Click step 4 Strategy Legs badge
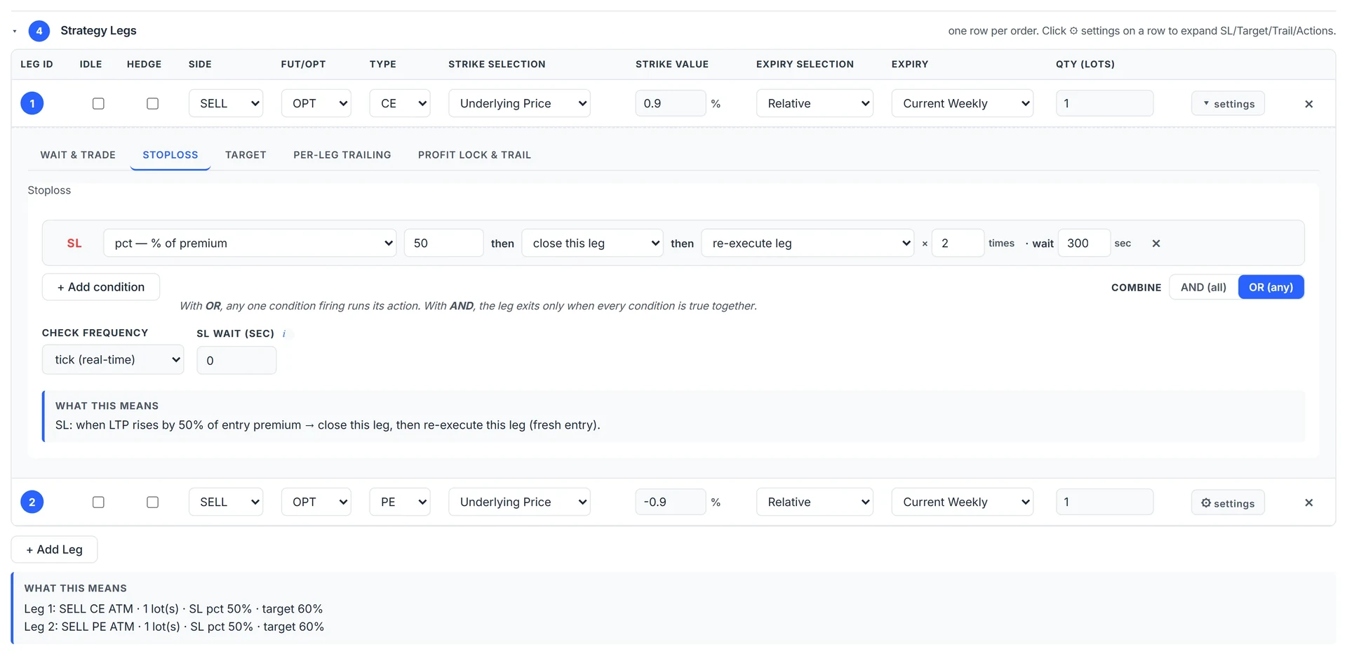 point(39,31)
